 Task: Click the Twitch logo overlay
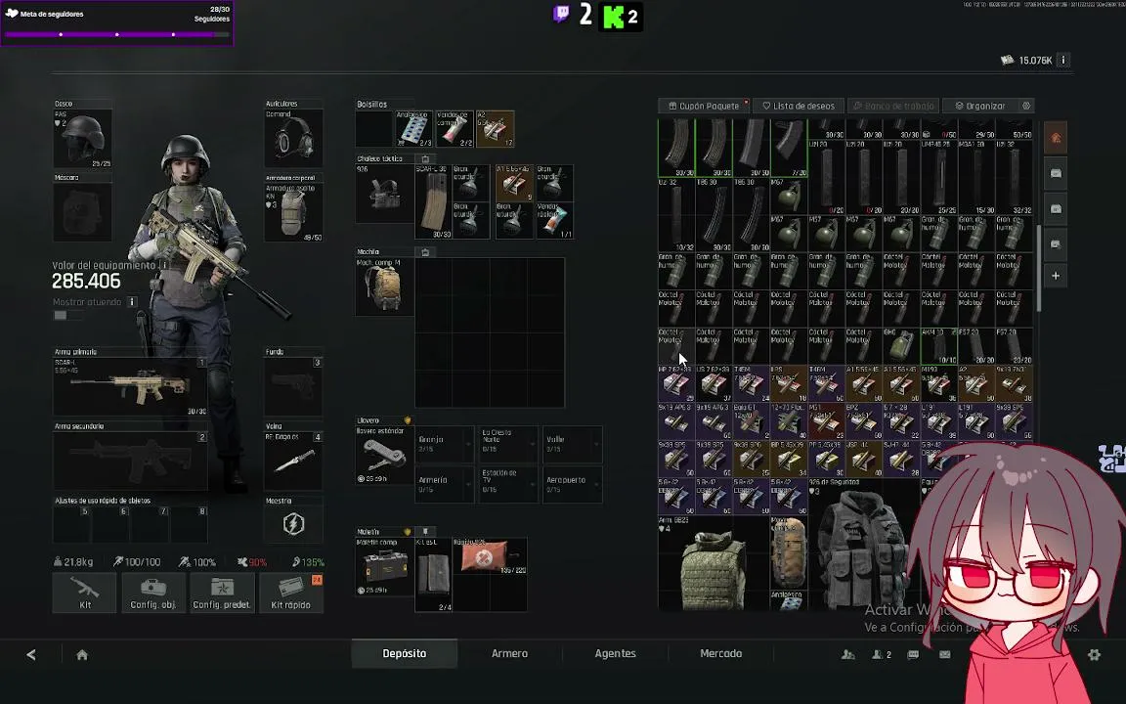pyautogui.click(x=561, y=14)
